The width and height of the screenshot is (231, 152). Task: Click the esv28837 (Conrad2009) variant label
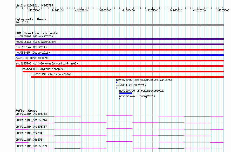pos(32,58)
